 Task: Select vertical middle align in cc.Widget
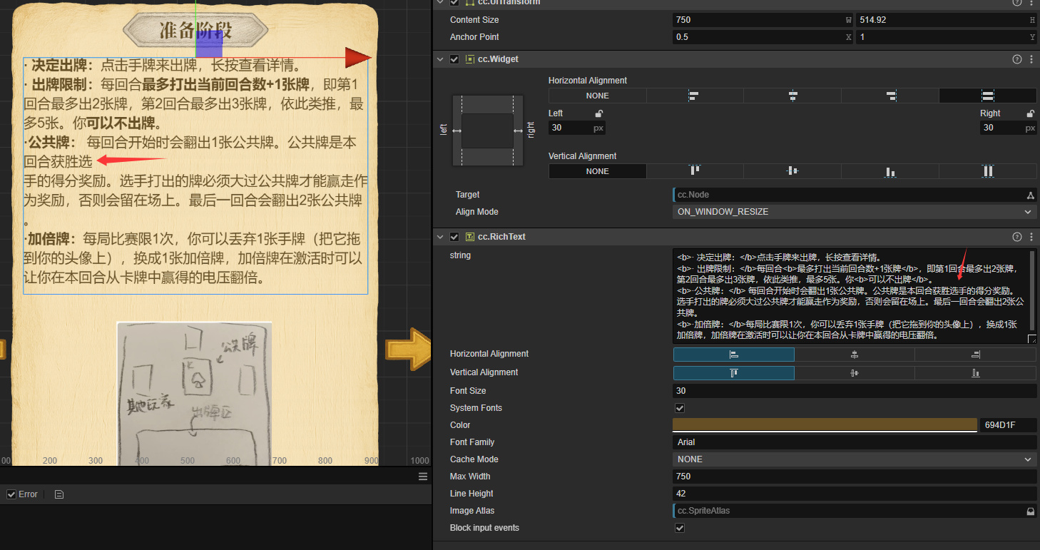click(792, 171)
